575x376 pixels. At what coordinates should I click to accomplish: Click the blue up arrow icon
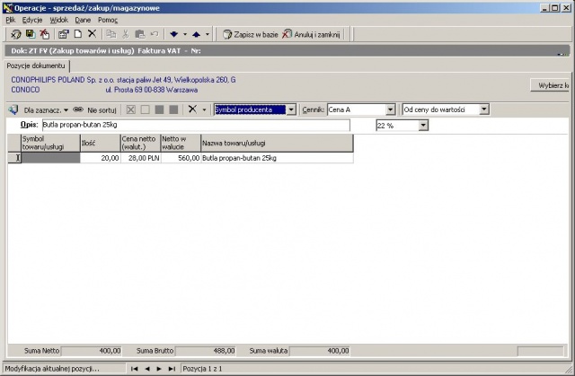[x=196, y=34]
